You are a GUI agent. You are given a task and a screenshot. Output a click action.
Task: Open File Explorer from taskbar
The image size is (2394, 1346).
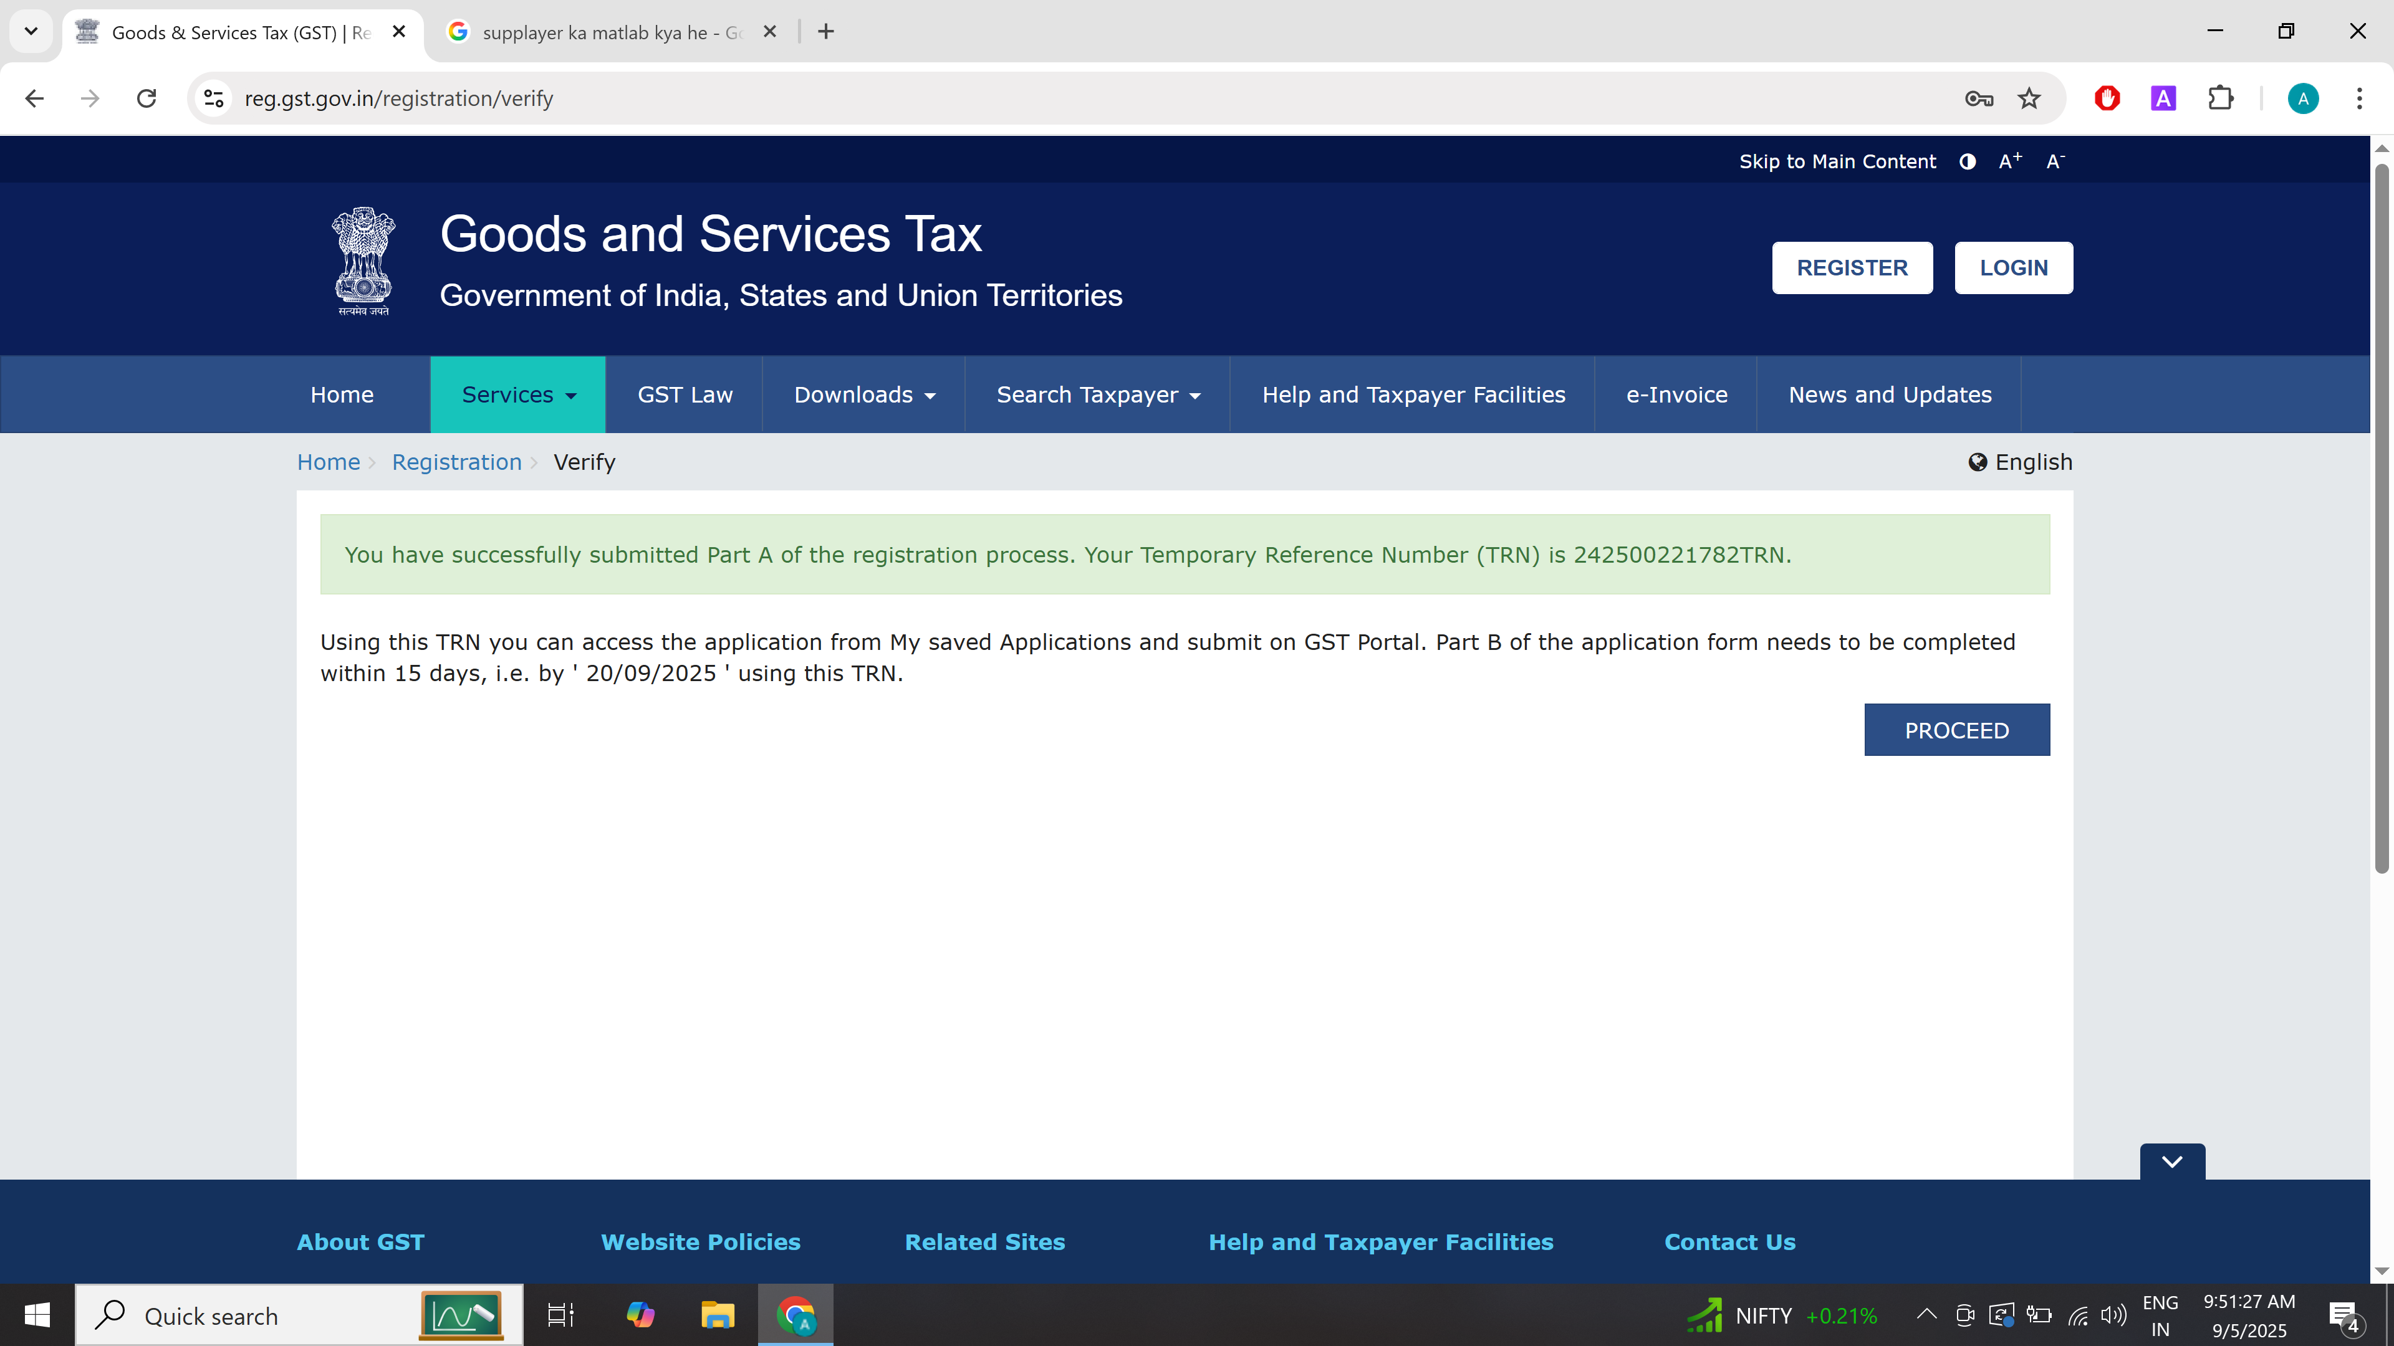pyautogui.click(x=716, y=1315)
